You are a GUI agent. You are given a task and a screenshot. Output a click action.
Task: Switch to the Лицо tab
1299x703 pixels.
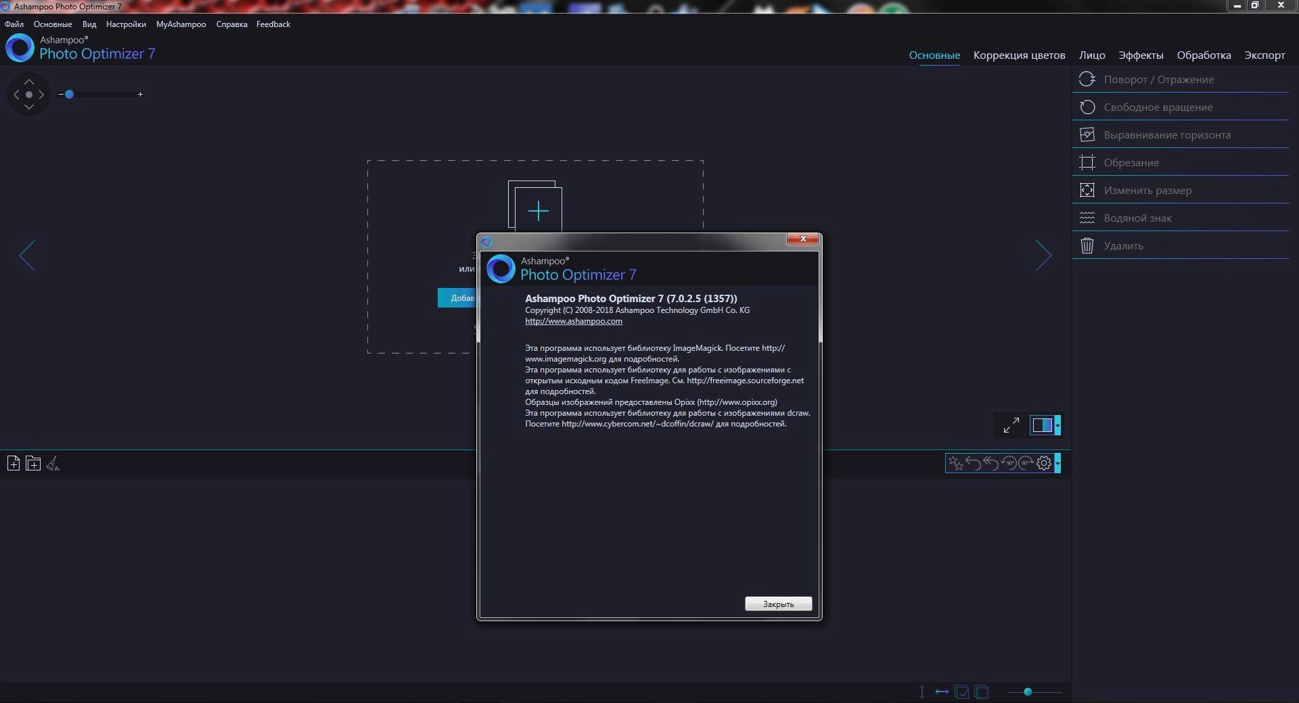coord(1092,55)
